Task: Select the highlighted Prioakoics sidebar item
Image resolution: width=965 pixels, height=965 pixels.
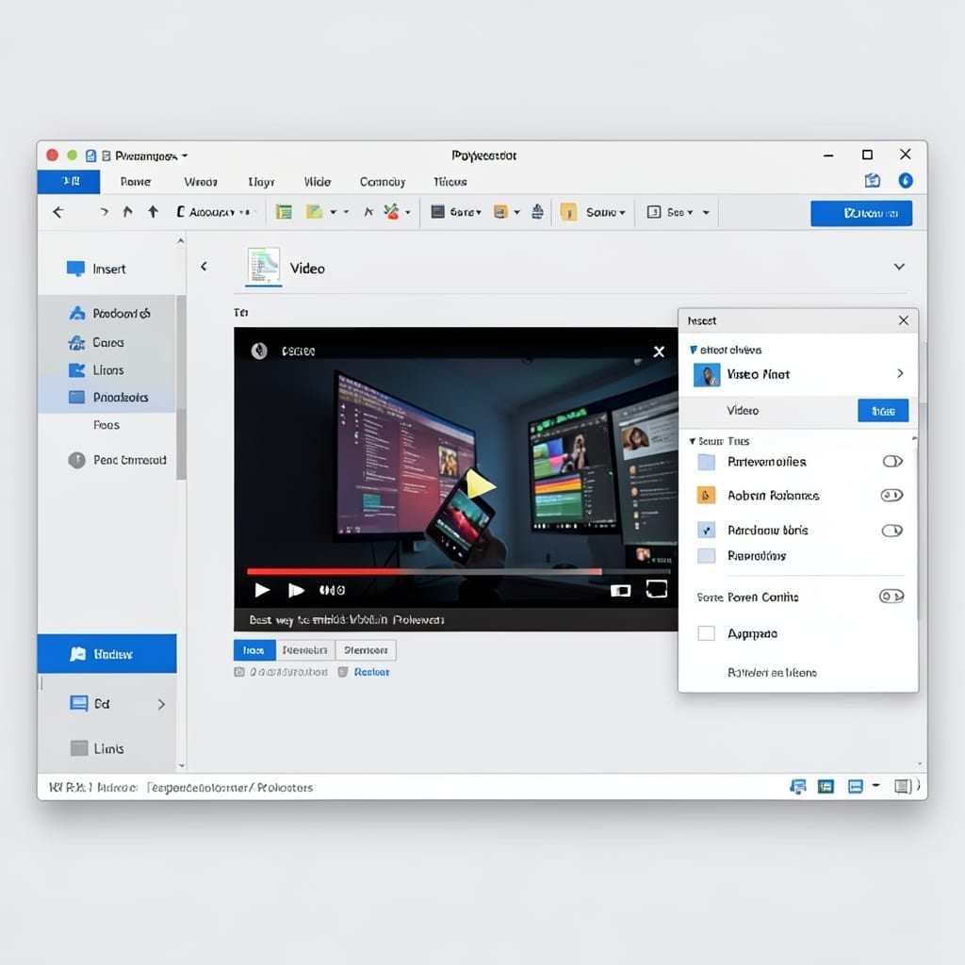Action: [x=107, y=398]
